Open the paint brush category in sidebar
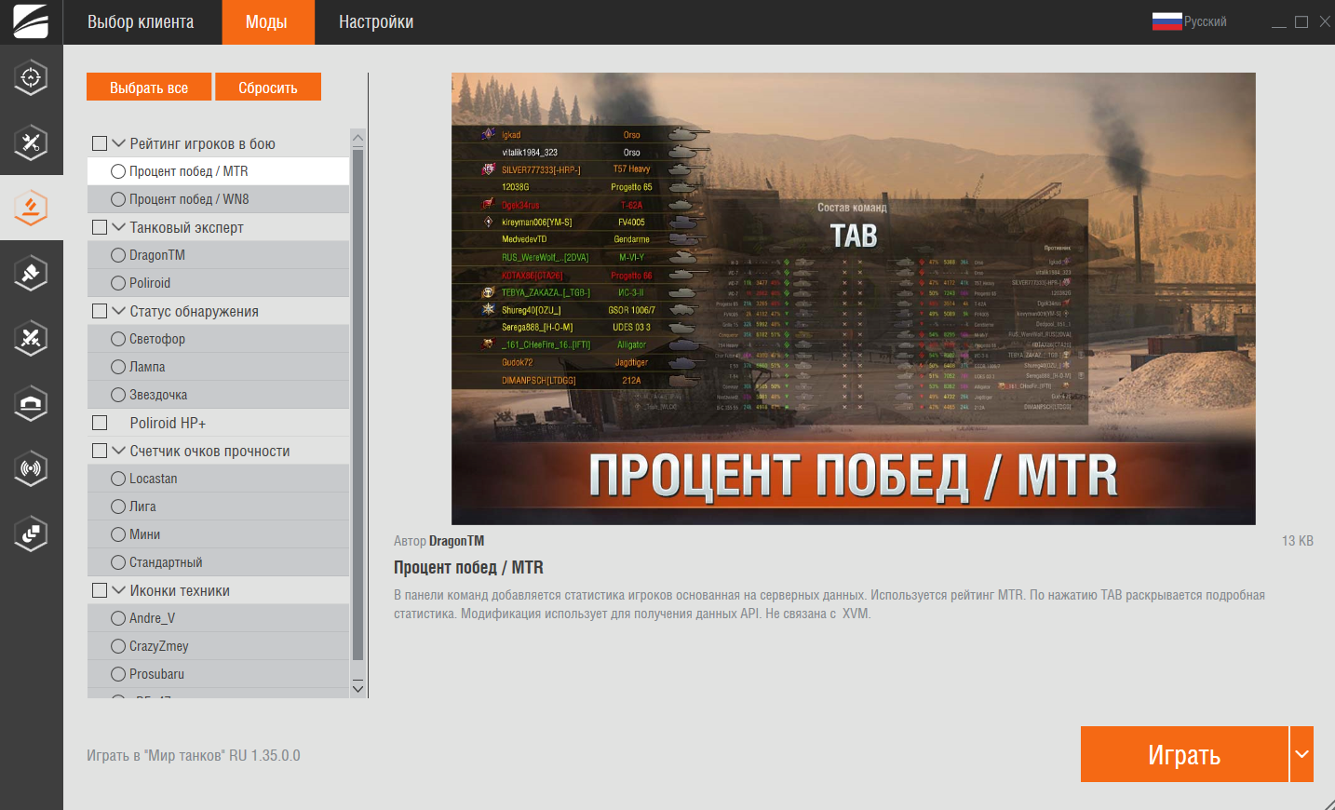The height and width of the screenshot is (810, 1335). pos(31,273)
